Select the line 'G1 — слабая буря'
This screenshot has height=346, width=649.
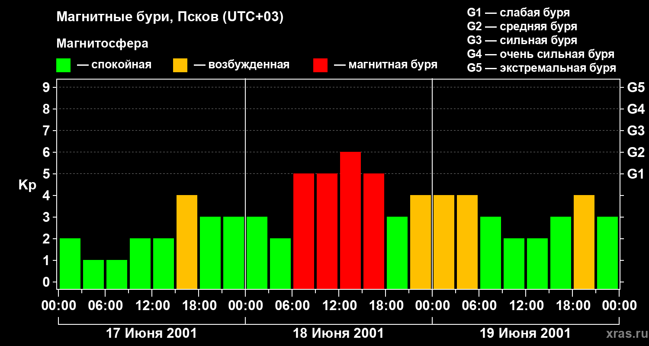[518, 13]
